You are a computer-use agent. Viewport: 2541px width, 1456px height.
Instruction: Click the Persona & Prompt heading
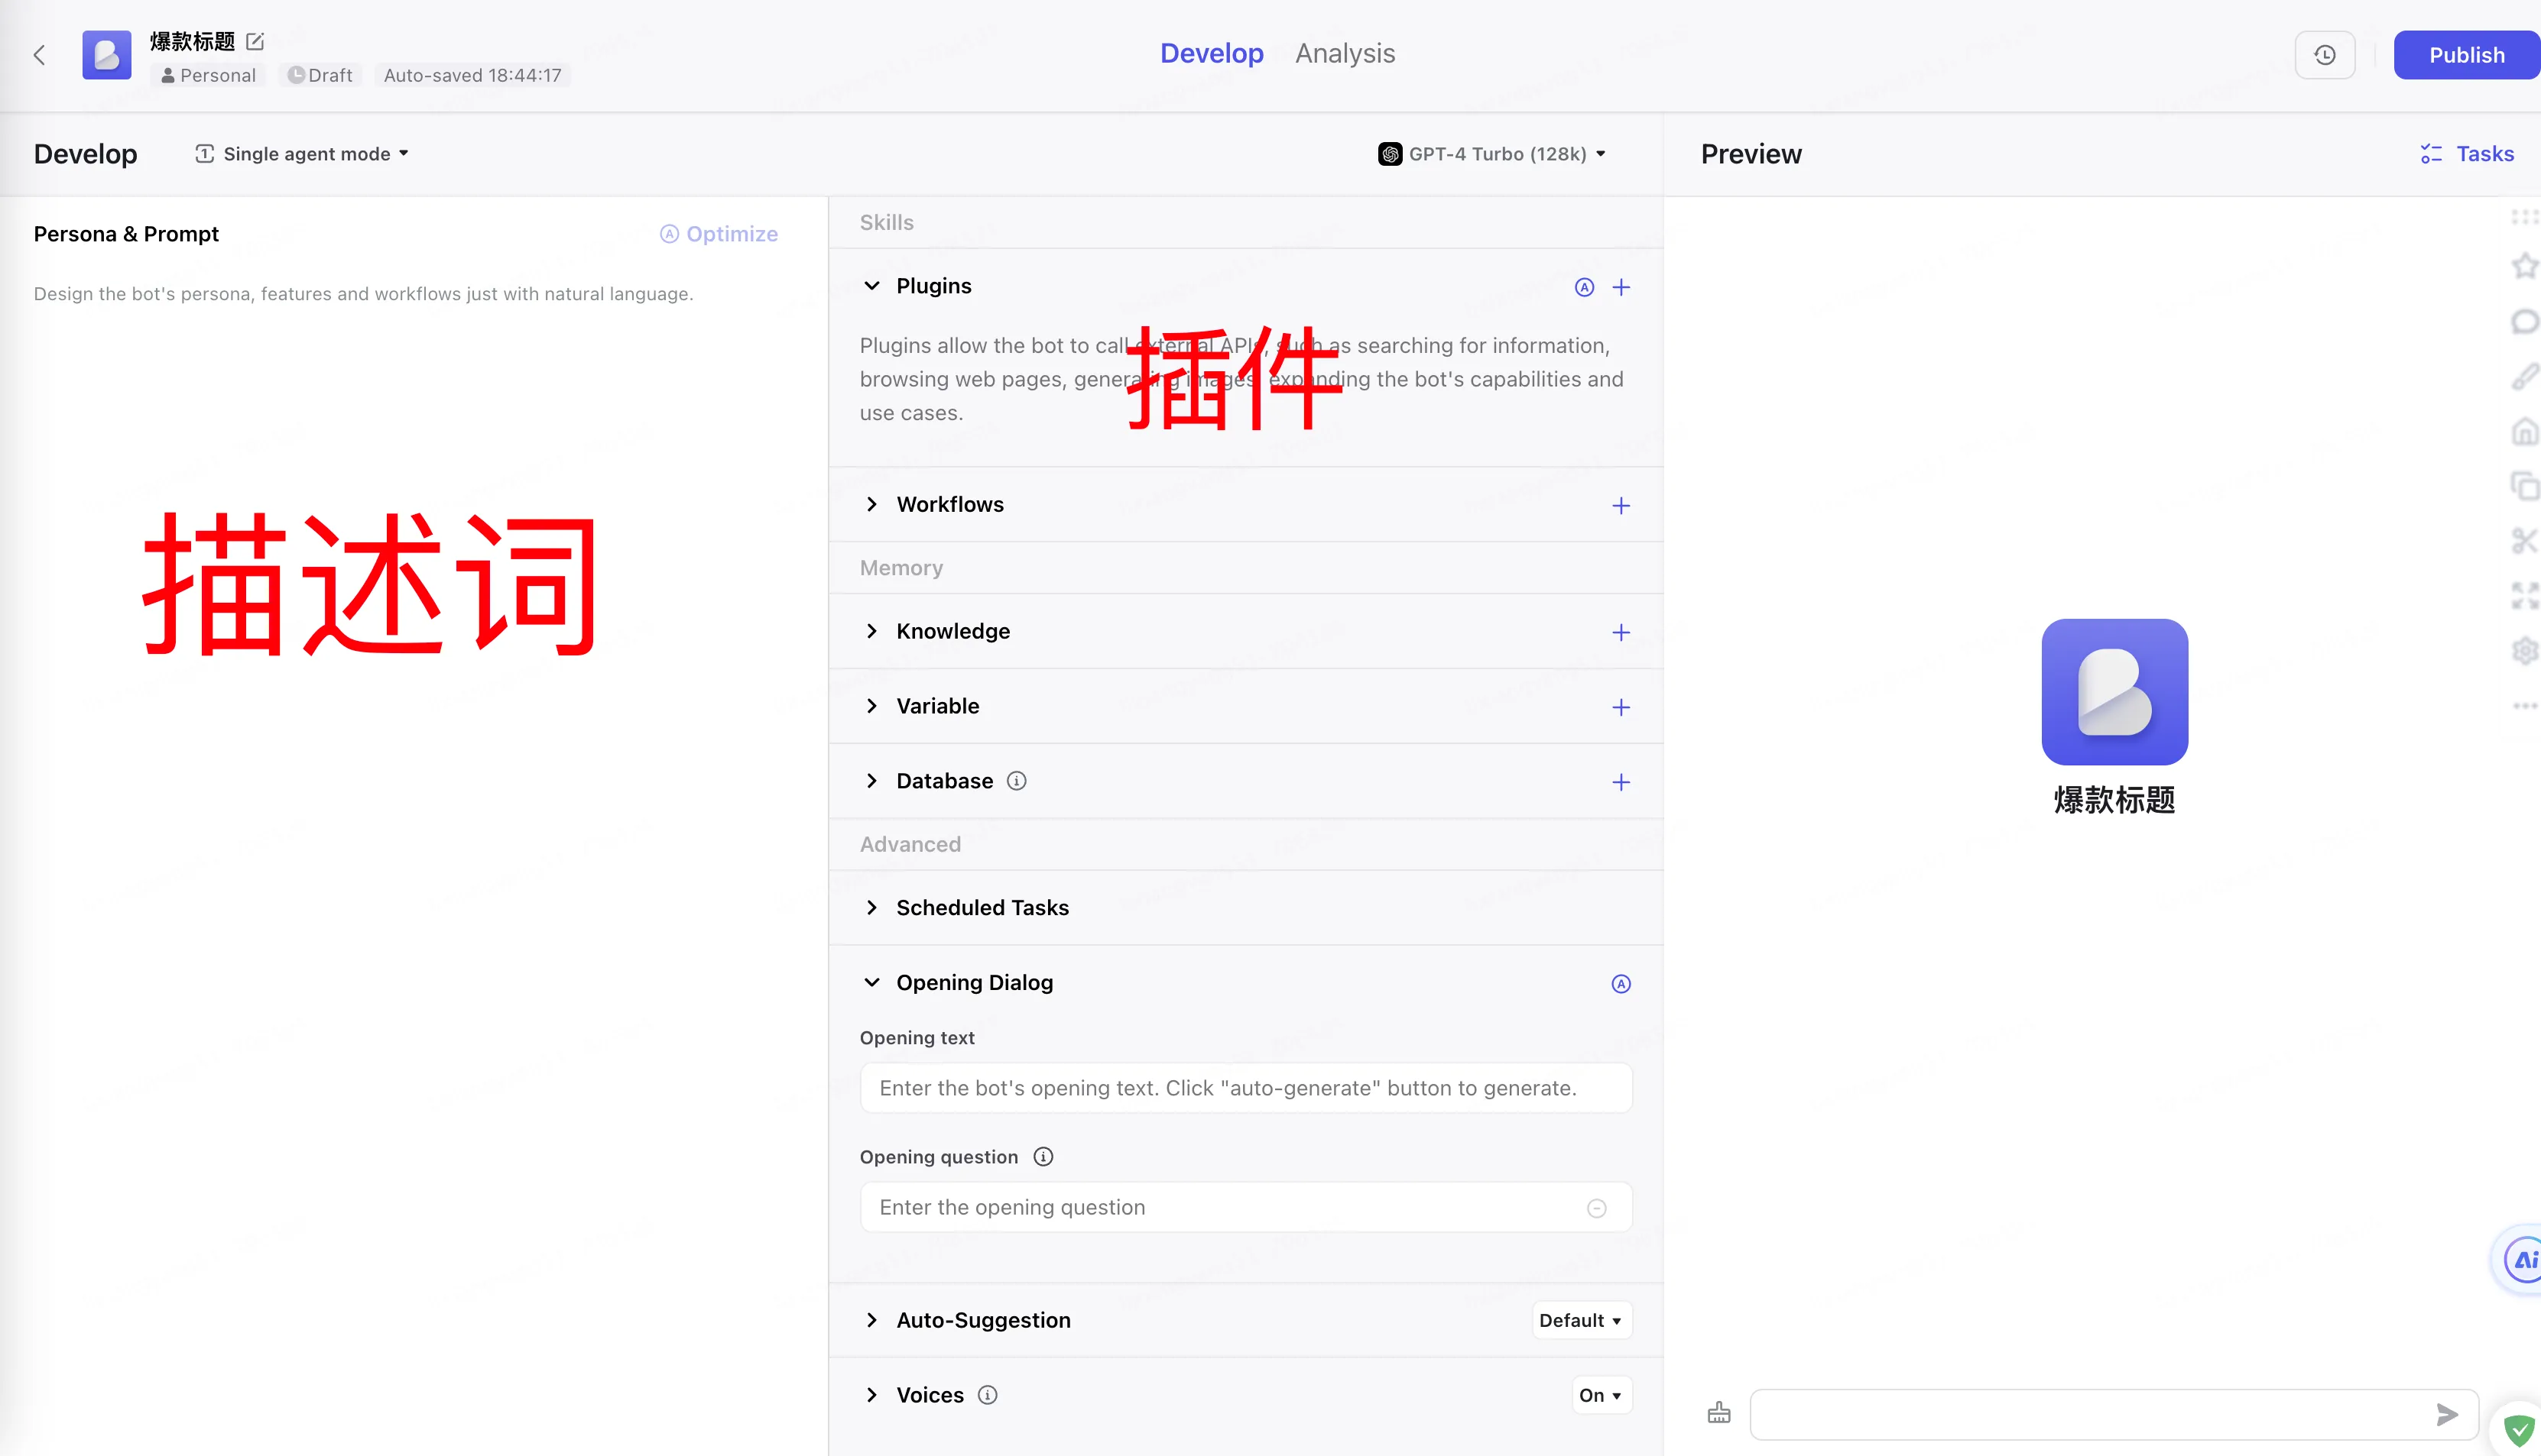point(126,234)
